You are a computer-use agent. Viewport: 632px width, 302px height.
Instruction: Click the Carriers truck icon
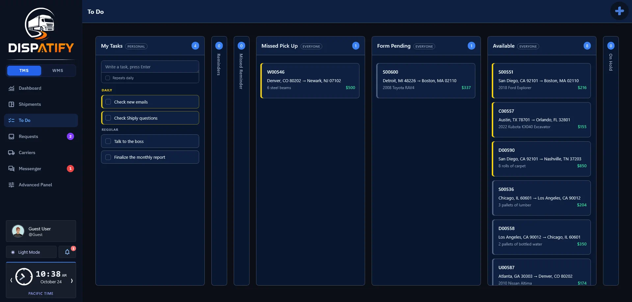[11, 153]
